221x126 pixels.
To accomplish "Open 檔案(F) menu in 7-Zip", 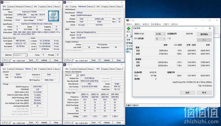I will coord(129,24).
